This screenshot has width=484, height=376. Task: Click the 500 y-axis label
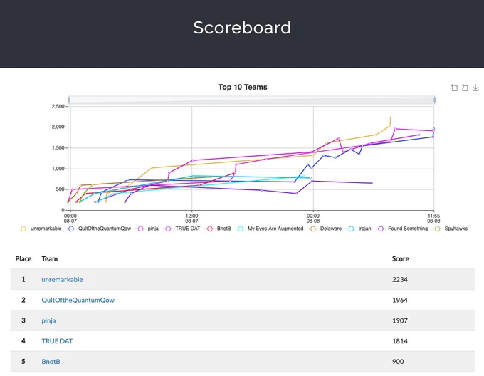pos(60,189)
